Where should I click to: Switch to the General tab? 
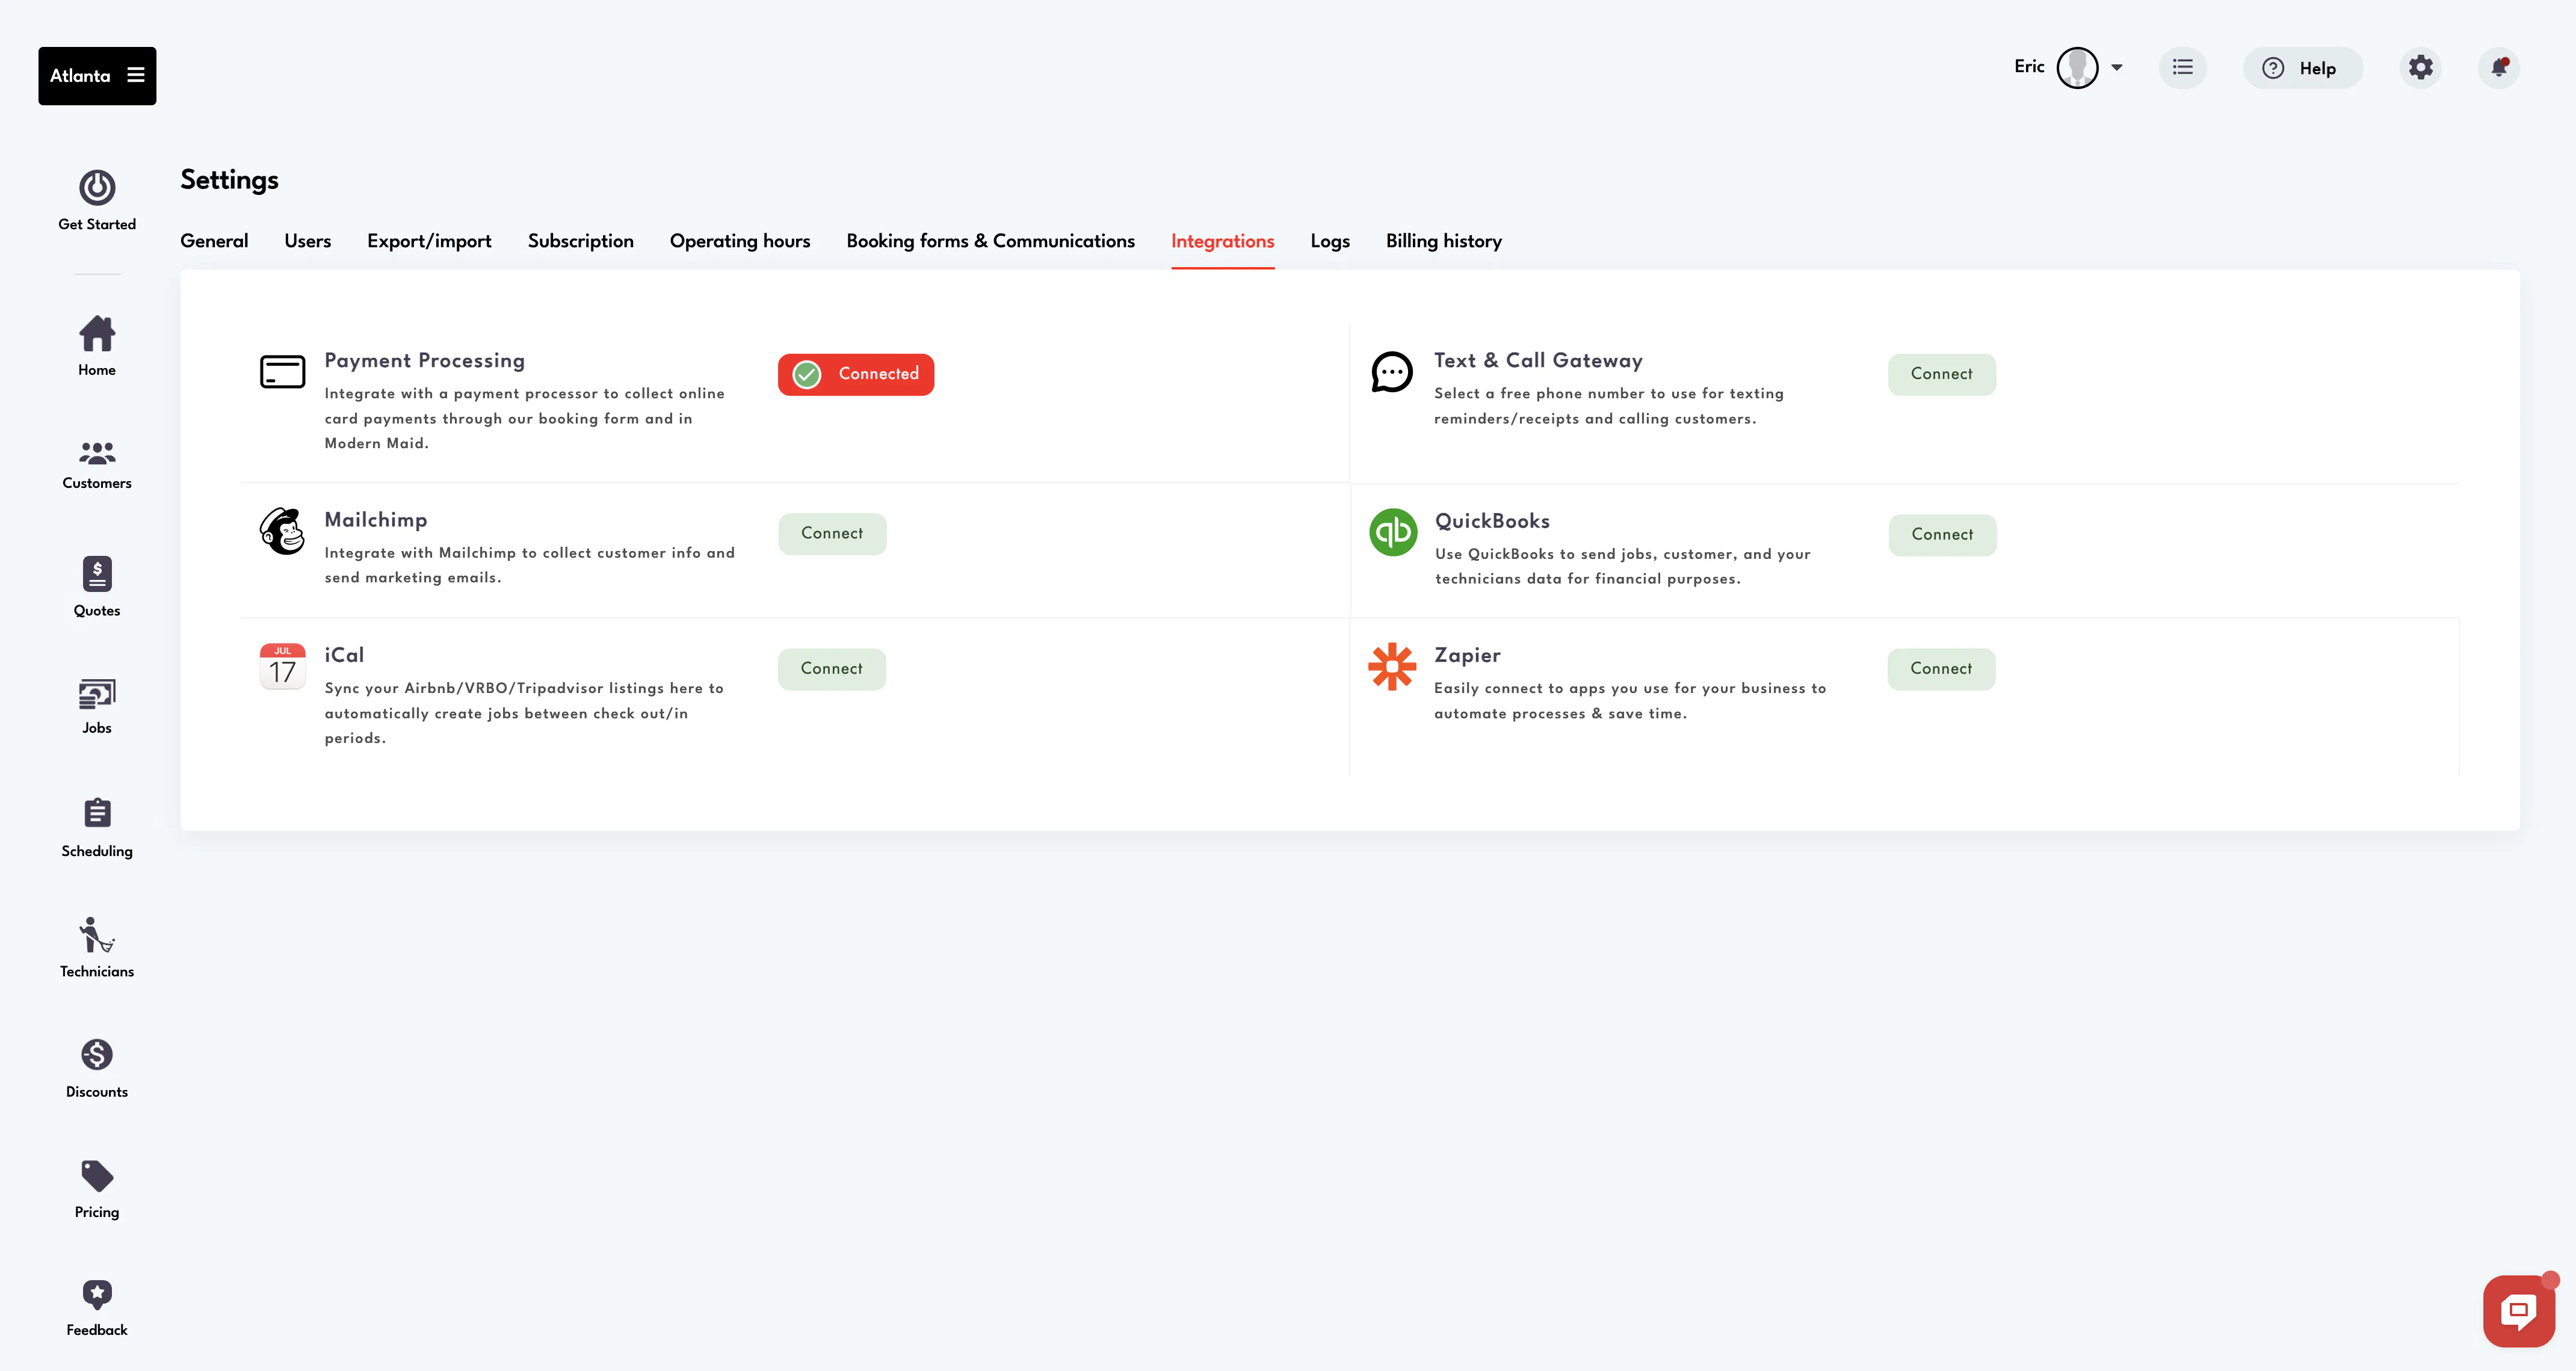coord(214,241)
